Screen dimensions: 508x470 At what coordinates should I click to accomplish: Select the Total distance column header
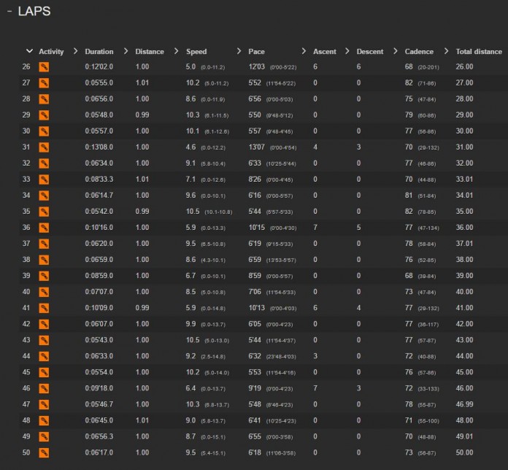pyautogui.click(x=479, y=52)
